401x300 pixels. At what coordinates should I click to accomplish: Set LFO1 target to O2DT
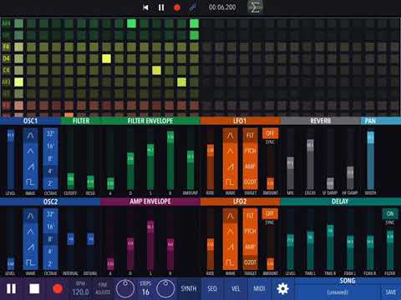pyautogui.click(x=250, y=182)
